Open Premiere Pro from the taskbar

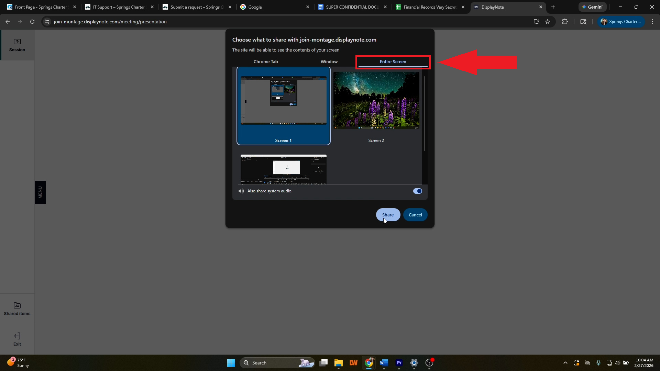(399, 363)
